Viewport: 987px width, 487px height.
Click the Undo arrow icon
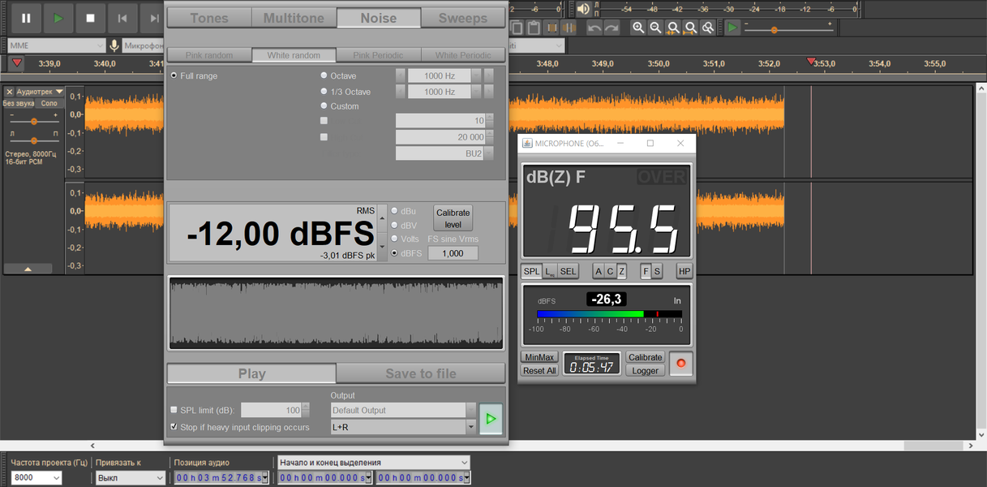(x=594, y=28)
